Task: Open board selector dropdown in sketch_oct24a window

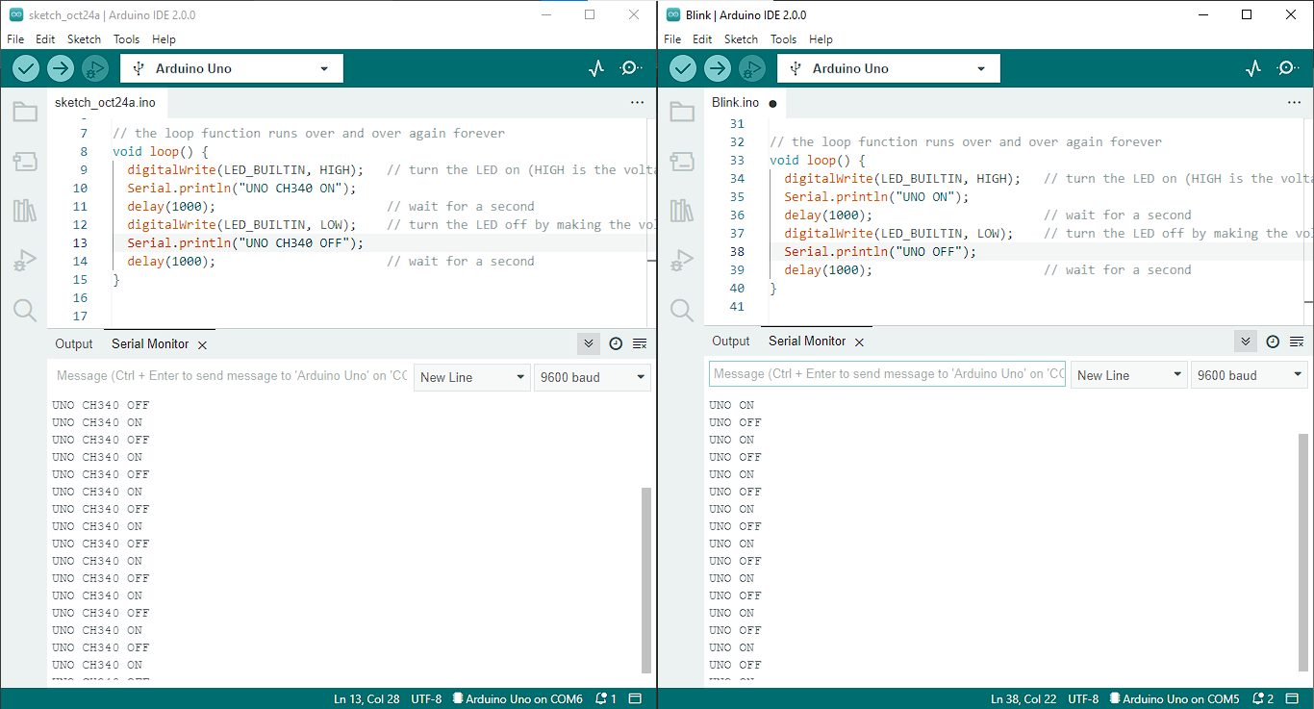Action: click(232, 68)
